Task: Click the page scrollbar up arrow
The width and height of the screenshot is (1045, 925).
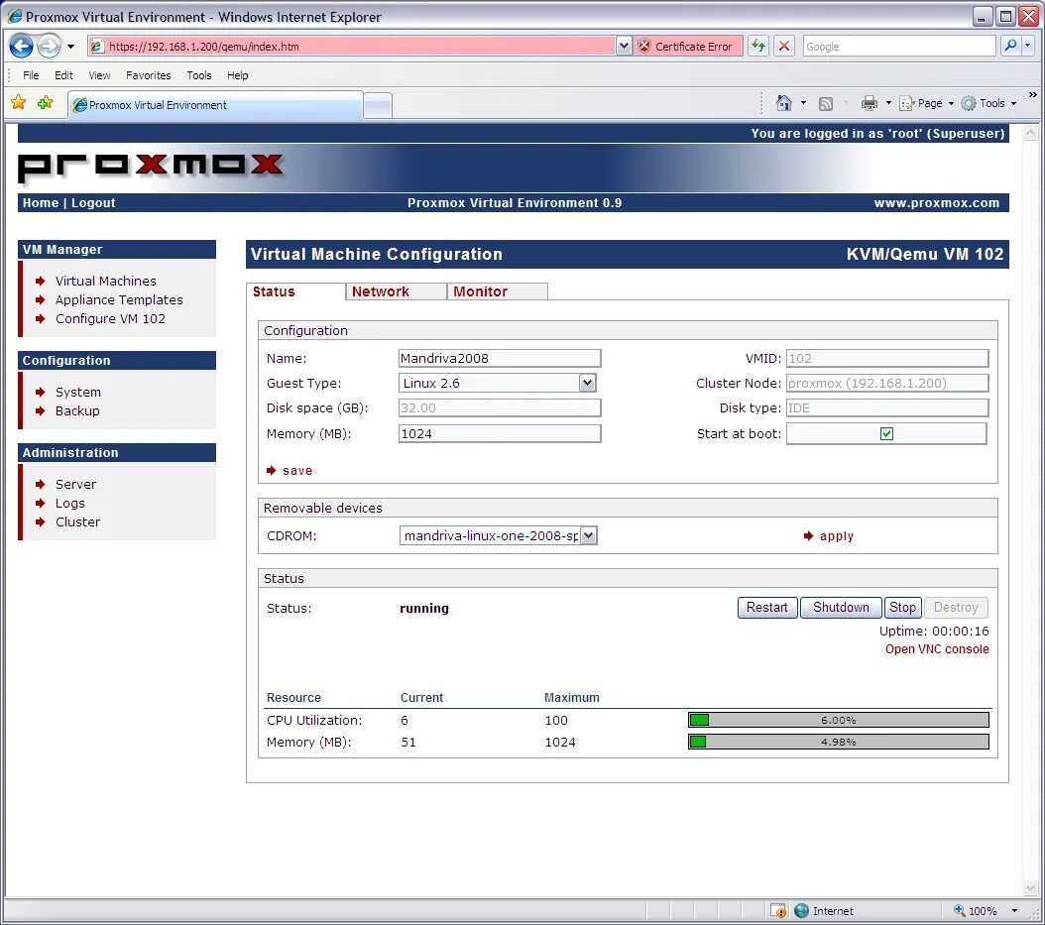Action: (x=1030, y=133)
